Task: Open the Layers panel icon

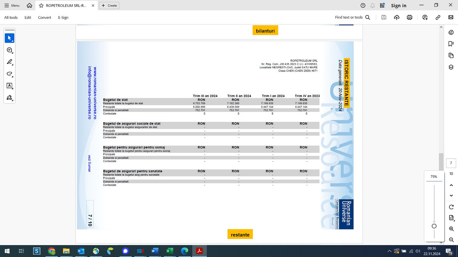Action: [x=451, y=67]
